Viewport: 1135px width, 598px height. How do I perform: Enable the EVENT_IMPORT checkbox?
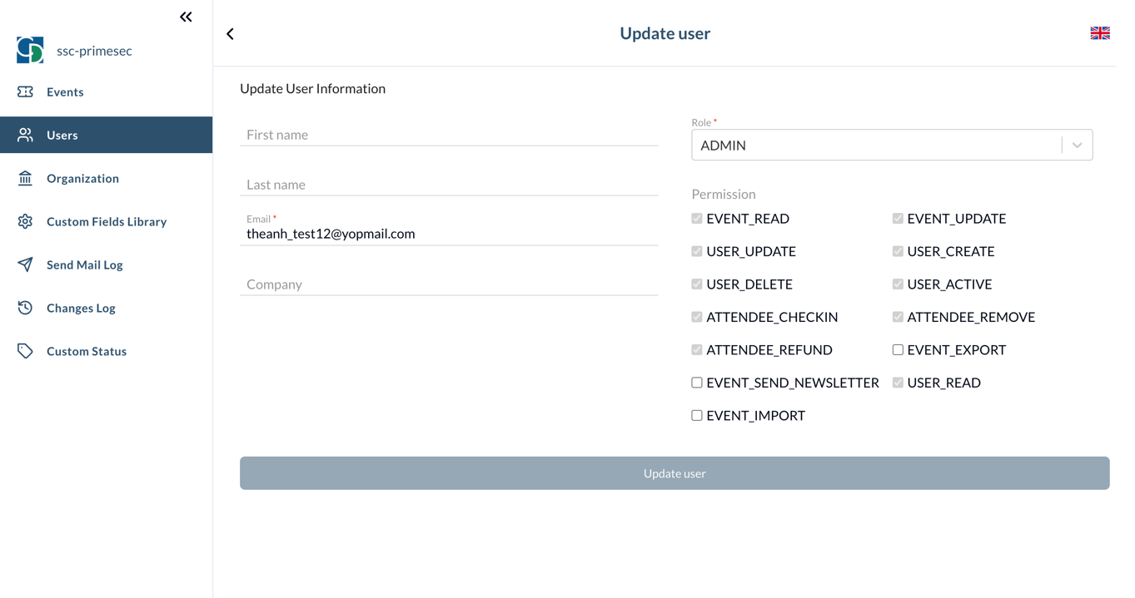tap(696, 415)
